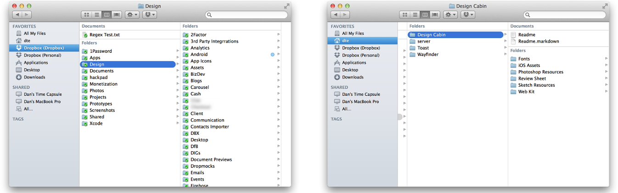
Task: Click the search field in Design Cabin window
Action: coord(565,15)
